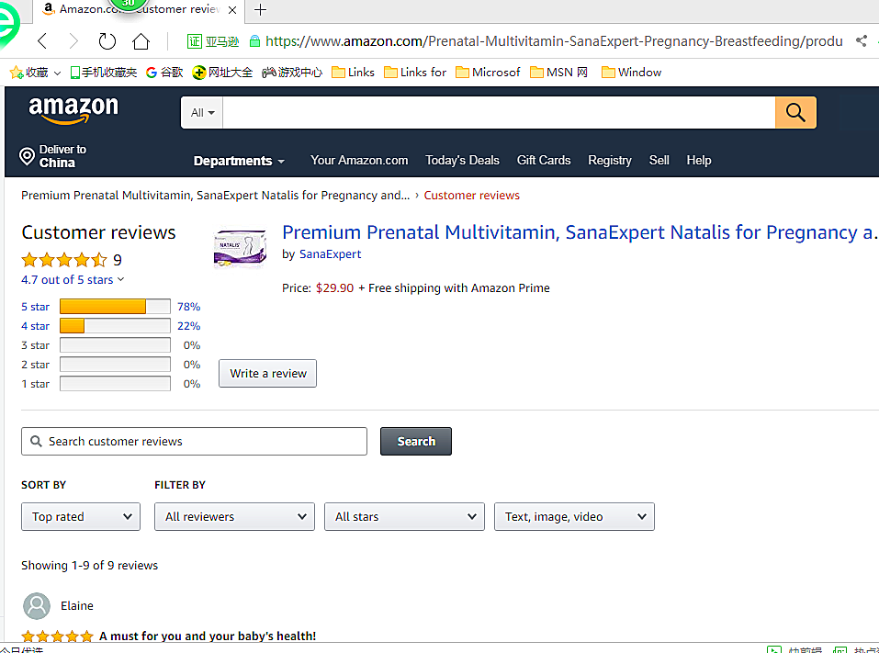
Task: Click the share icon in address bar
Action: 861,41
